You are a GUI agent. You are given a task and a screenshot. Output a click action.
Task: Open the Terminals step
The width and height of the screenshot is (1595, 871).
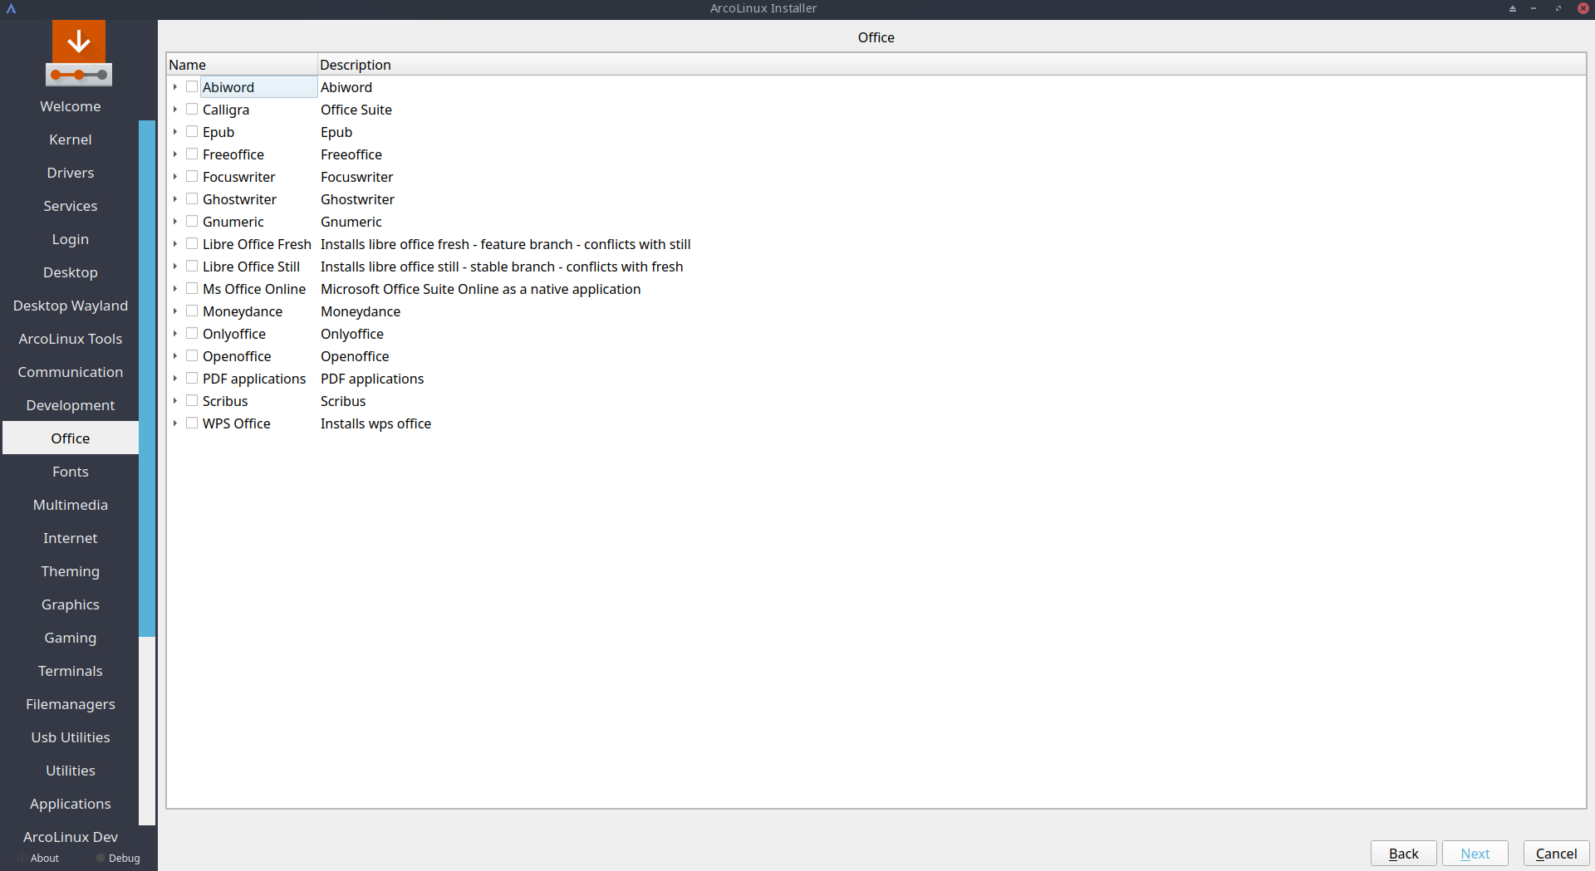(71, 671)
